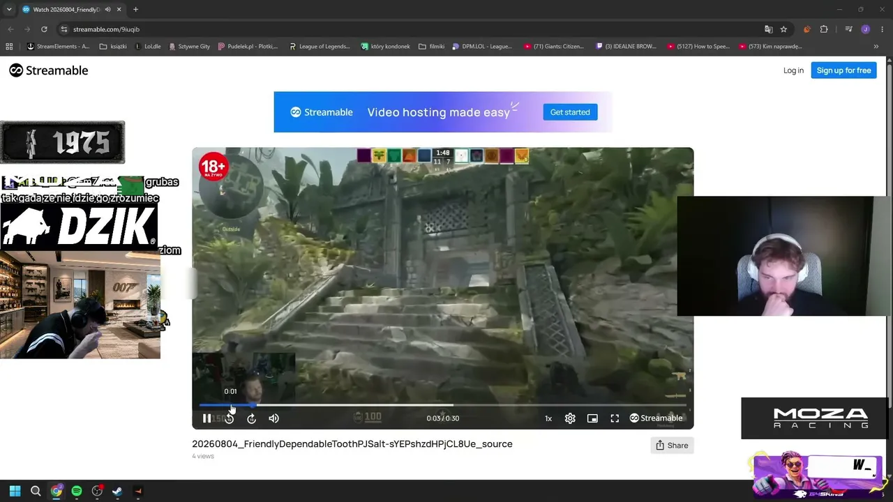Pause the Streamable video

pyautogui.click(x=207, y=418)
